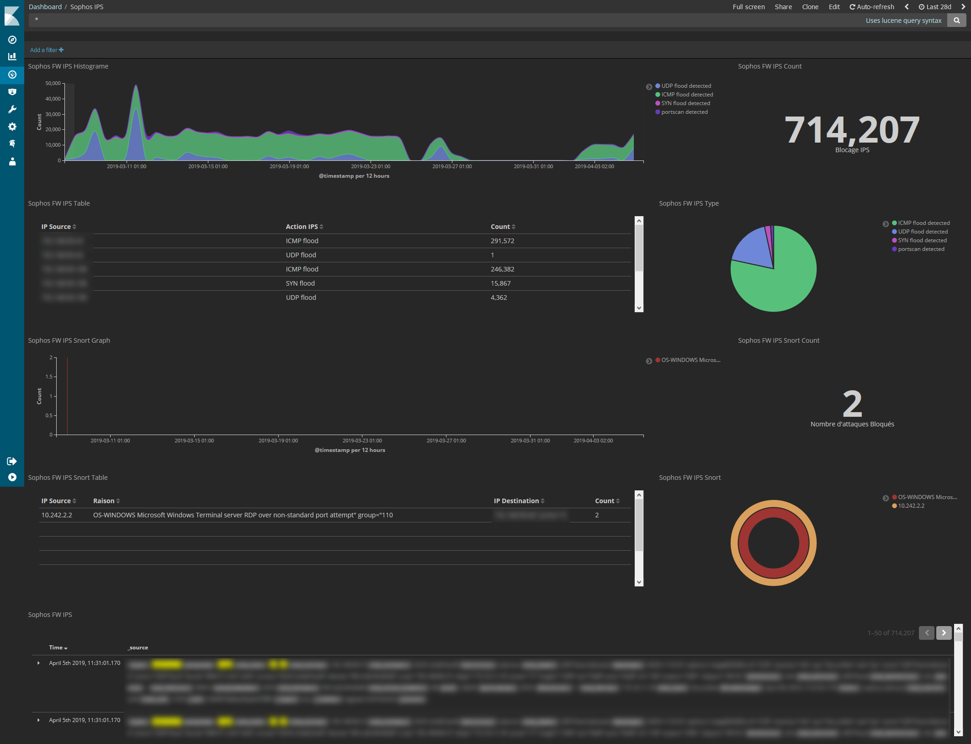Image resolution: width=971 pixels, height=744 pixels.
Task: Click Share in the top menu
Action: coord(783,7)
